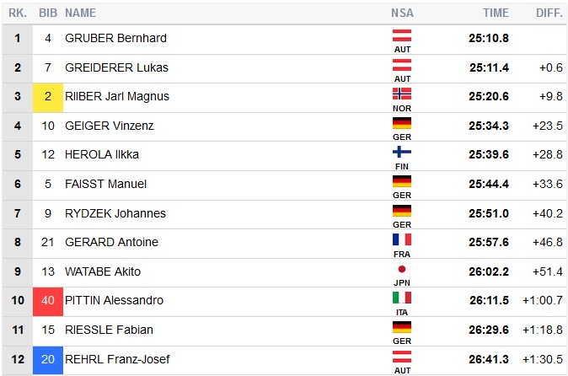Image resolution: width=568 pixels, height=376 pixels.
Task: Open athlete RYDZEK Johannes
Action: 115,213
